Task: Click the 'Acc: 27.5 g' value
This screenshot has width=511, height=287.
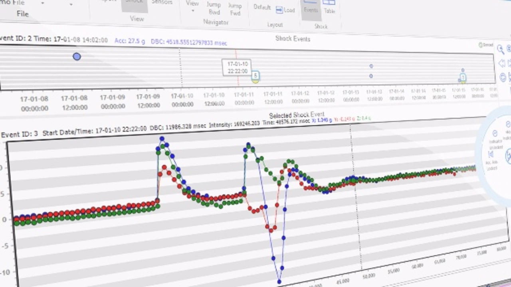Action: pyautogui.click(x=130, y=41)
